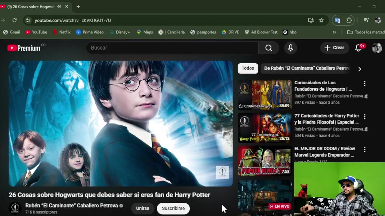Open the pasaportes bookmark
Screen dimensions: 385x216
(203, 32)
